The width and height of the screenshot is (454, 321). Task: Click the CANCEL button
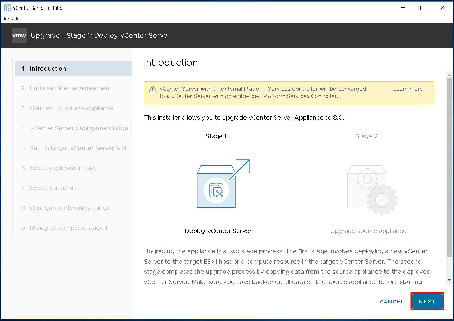[x=392, y=302]
